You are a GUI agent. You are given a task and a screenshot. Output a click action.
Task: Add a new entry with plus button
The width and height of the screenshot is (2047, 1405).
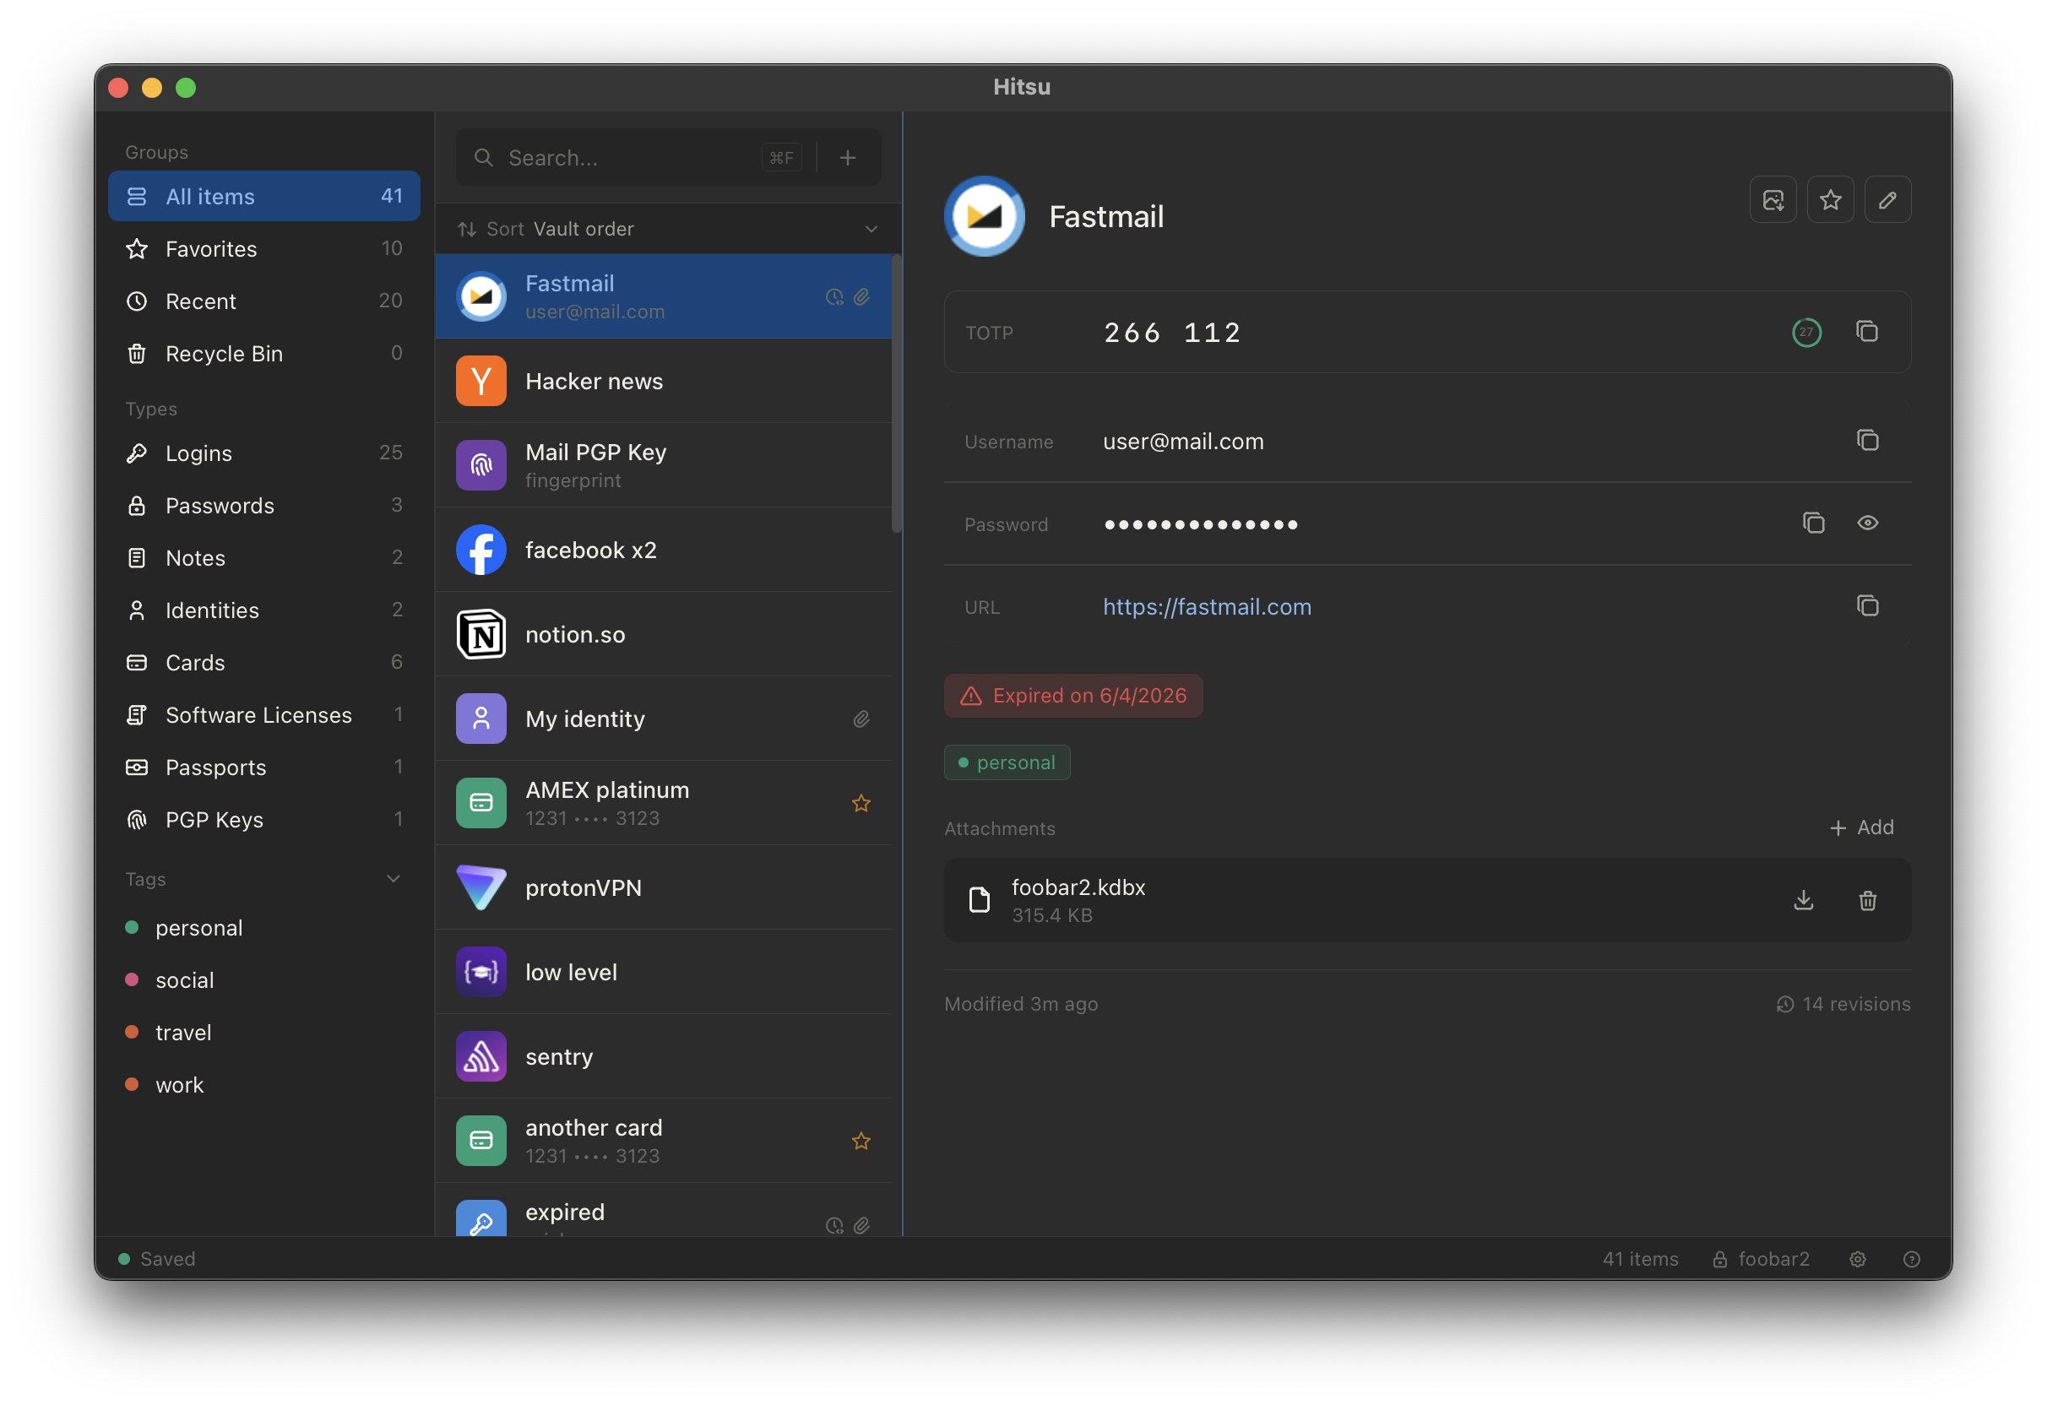coord(847,158)
